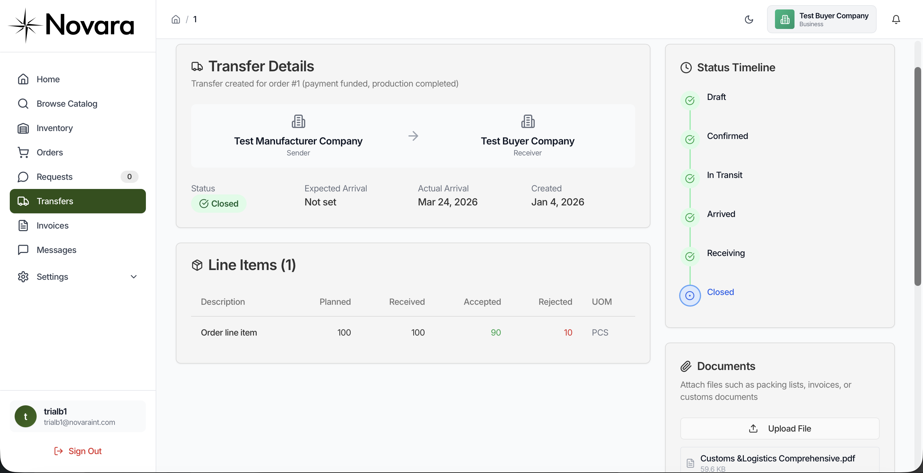This screenshot has height=473, width=923.
Task: Click the Closed status badge
Action: [x=219, y=204]
